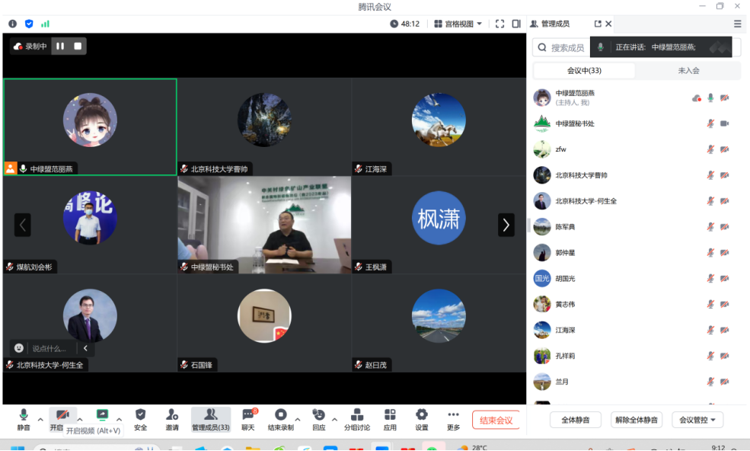Select 兰月 in member list

(636, 382)
